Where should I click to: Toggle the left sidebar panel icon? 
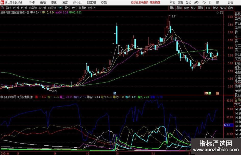pyautogui.click(x=2, y=8)
